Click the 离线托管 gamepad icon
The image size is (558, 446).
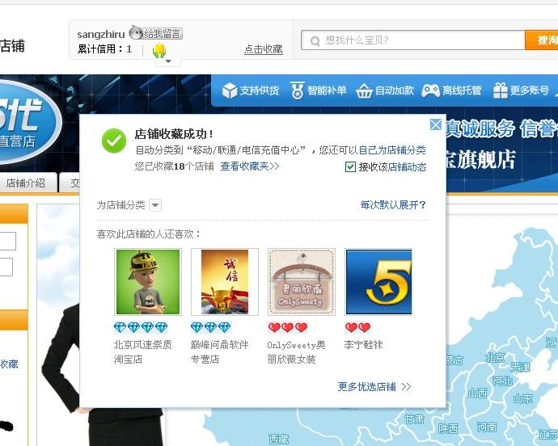[x=430, y=90]
